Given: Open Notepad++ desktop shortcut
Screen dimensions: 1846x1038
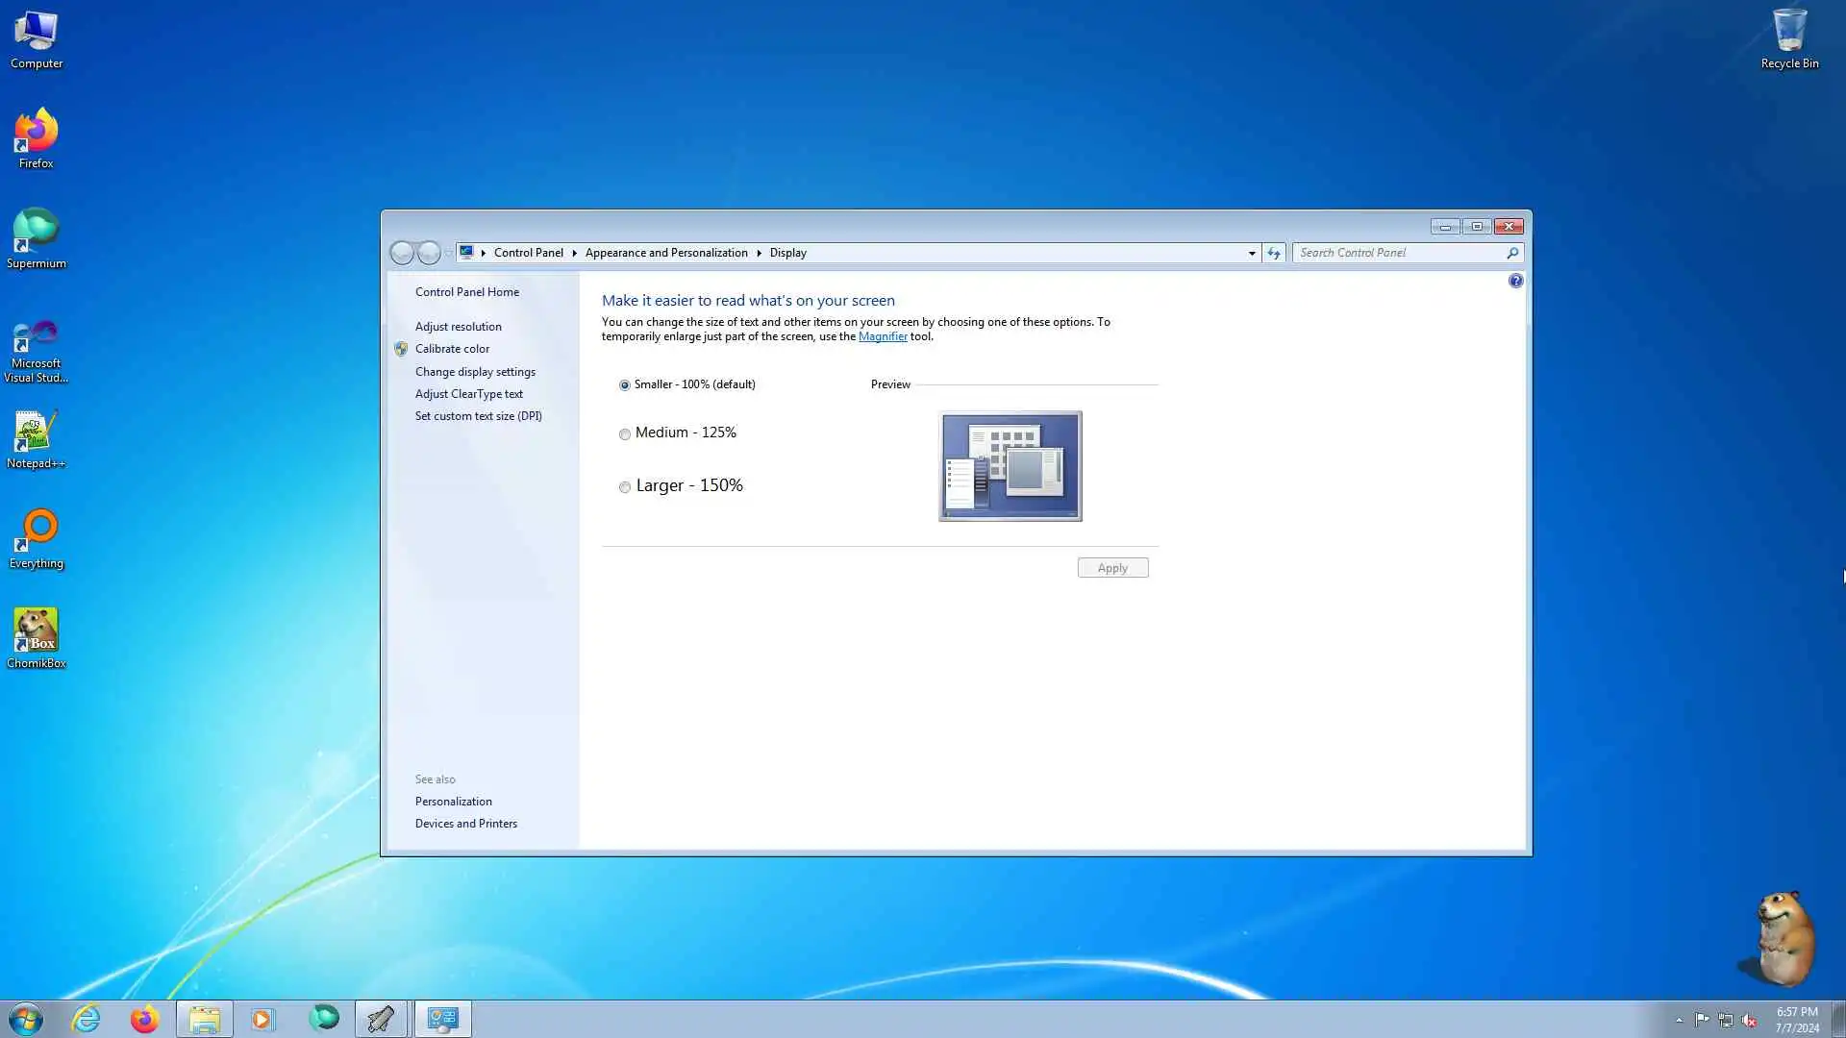Looking at the screenshot, I should pyautogui.click(x=36, y=432).
